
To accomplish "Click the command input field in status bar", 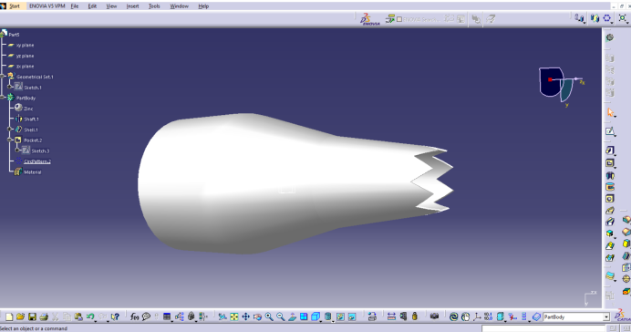I will [x=544, y=328].
